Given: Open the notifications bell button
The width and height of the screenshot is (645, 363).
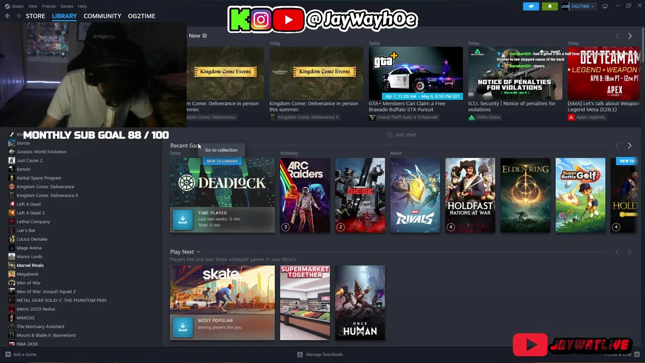Looking at the screenshot, I should coord(550,6).
